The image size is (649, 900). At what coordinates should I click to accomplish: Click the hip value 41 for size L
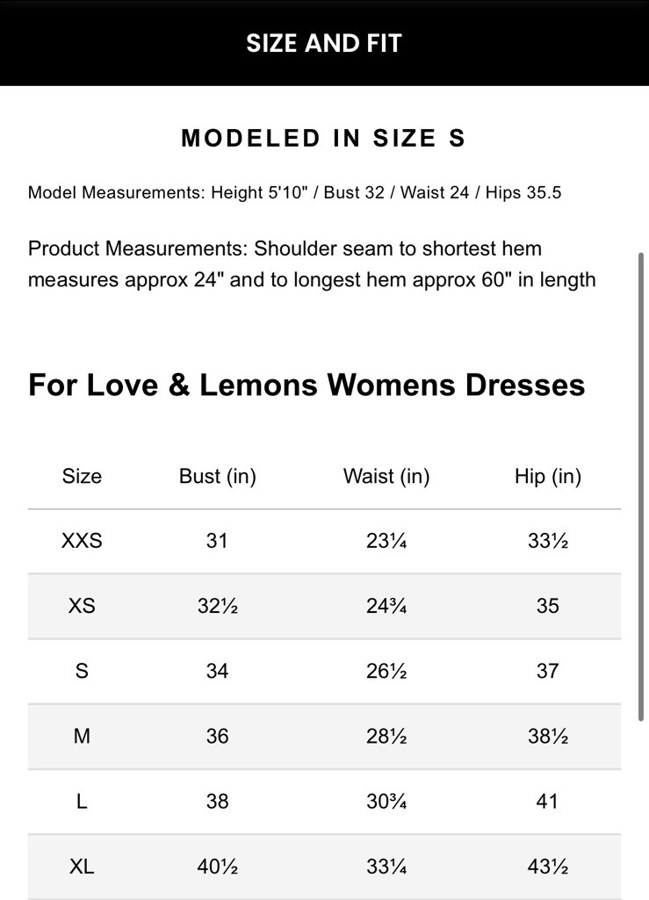click(x=547, y=801)
